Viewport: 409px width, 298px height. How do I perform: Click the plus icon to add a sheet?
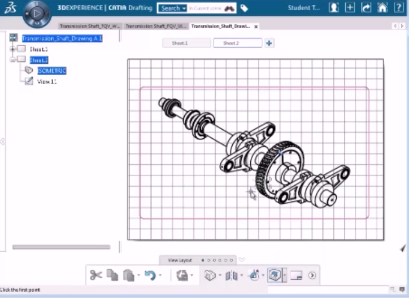tap(269, 43)
